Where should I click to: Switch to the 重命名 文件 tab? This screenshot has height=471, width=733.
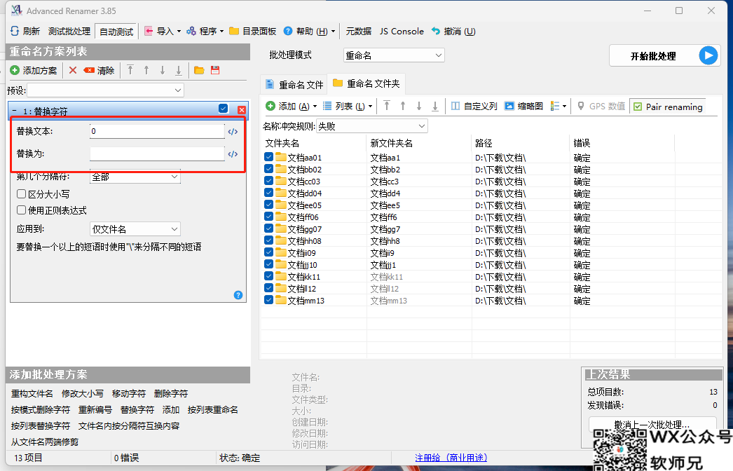(x=294, y=85)
